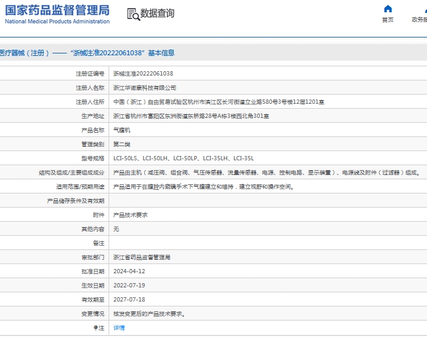Image resolution: width=427 pixels, height=339 pixels.
Task: Click the 产品储存条件及有效期 label
Action: [75, 201]
